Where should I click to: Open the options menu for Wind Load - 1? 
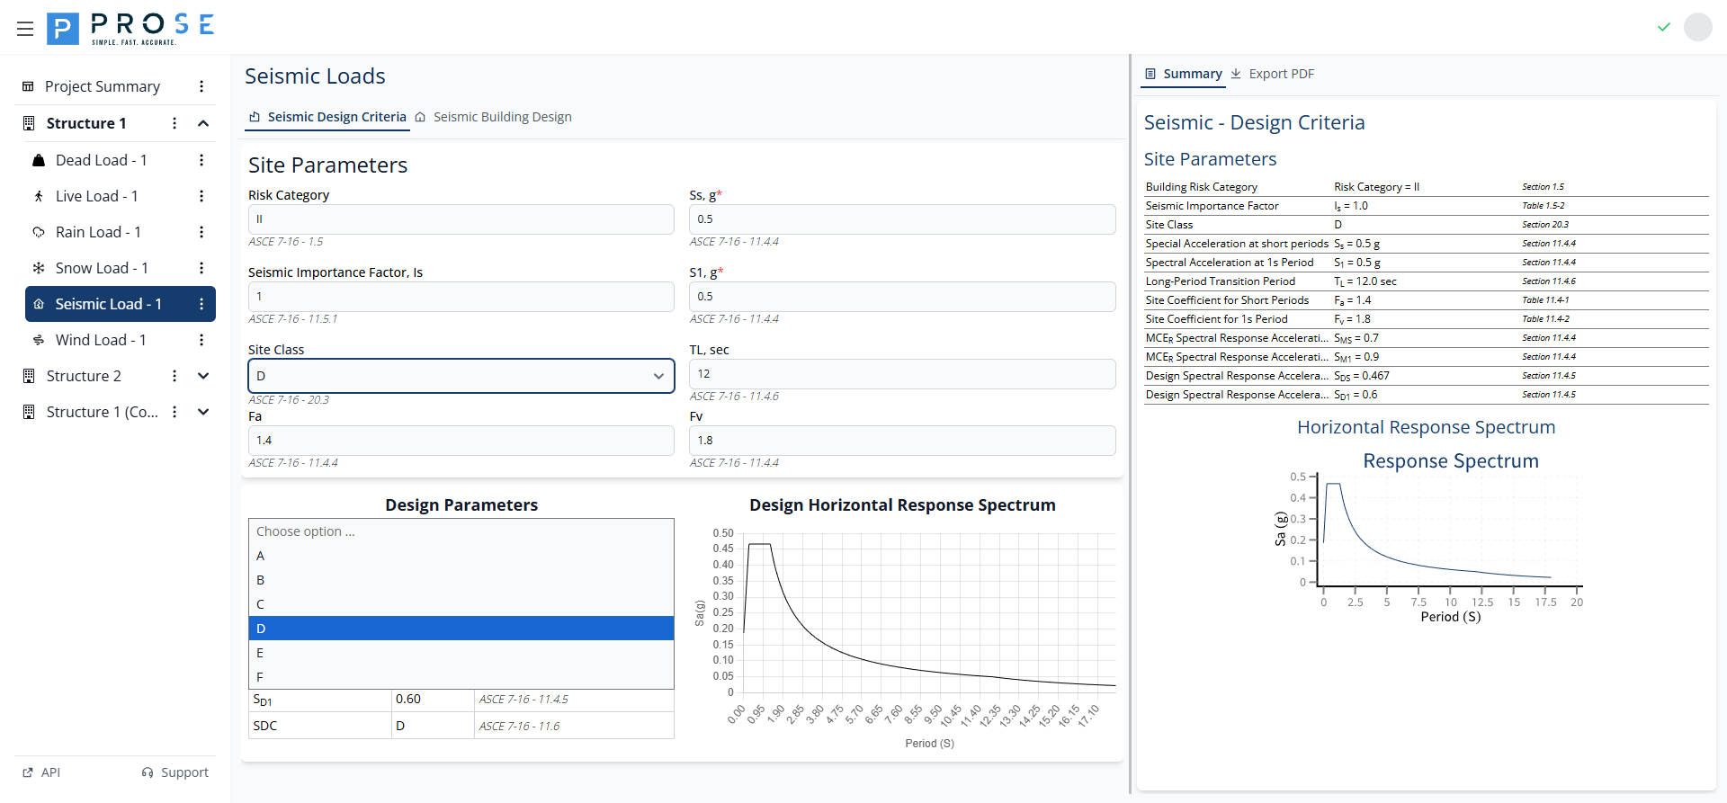pos(201,340)
